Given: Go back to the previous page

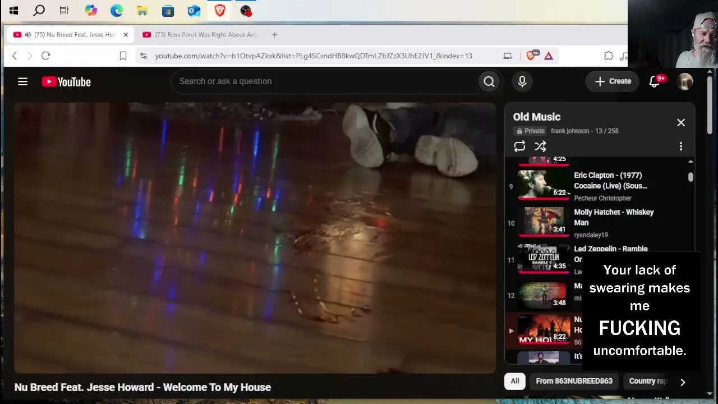Looking at the screenshot, I should [15, 56].
